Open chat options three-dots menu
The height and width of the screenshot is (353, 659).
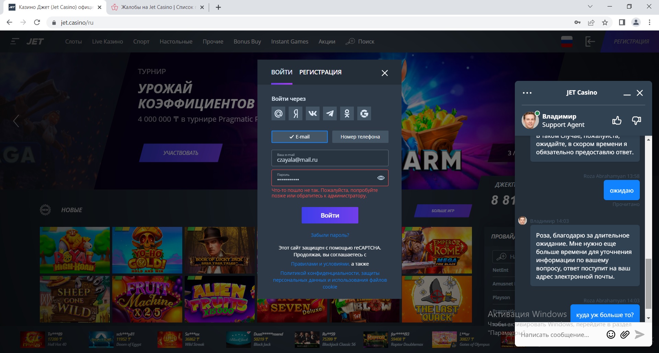(527, 93)
